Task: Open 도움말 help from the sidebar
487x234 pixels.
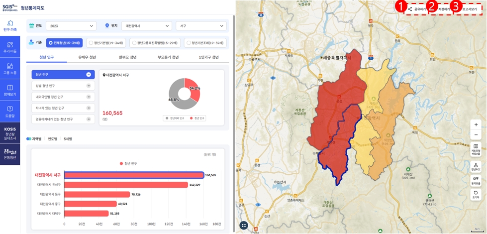Action: (10, 111)
